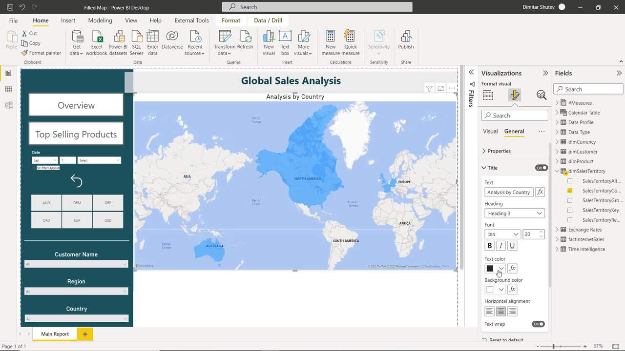Check the SalesTerritoryGro... field checkbox
Screen dimensions: 625x351
pos(570,200)
